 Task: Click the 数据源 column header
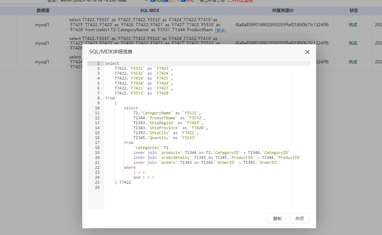coord(43,11)
